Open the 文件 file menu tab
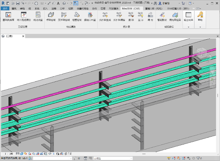The image size is (220, 161). tap(5, 7)
